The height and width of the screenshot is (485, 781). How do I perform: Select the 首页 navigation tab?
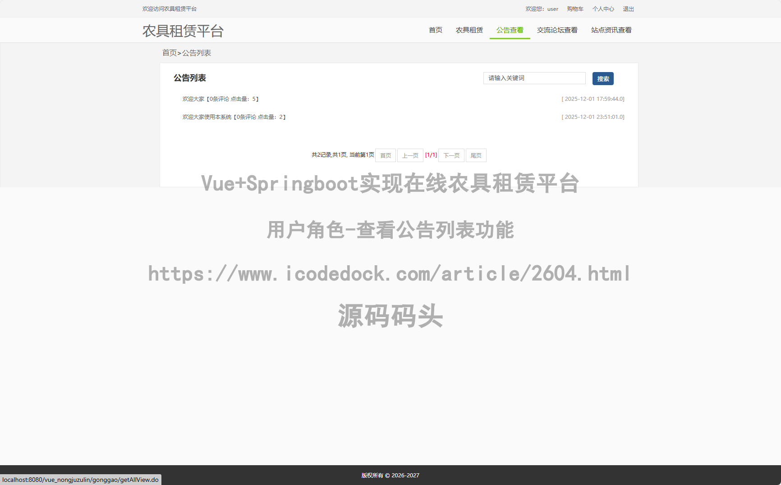pos(435,30)
